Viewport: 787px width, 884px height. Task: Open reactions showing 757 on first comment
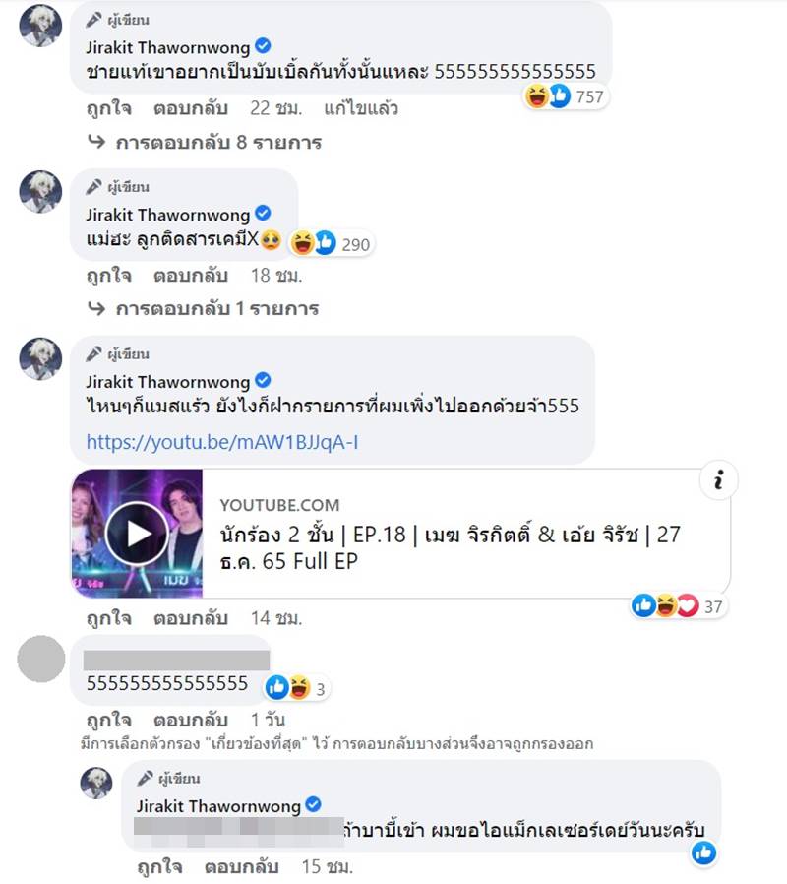[x=565, y=96]
